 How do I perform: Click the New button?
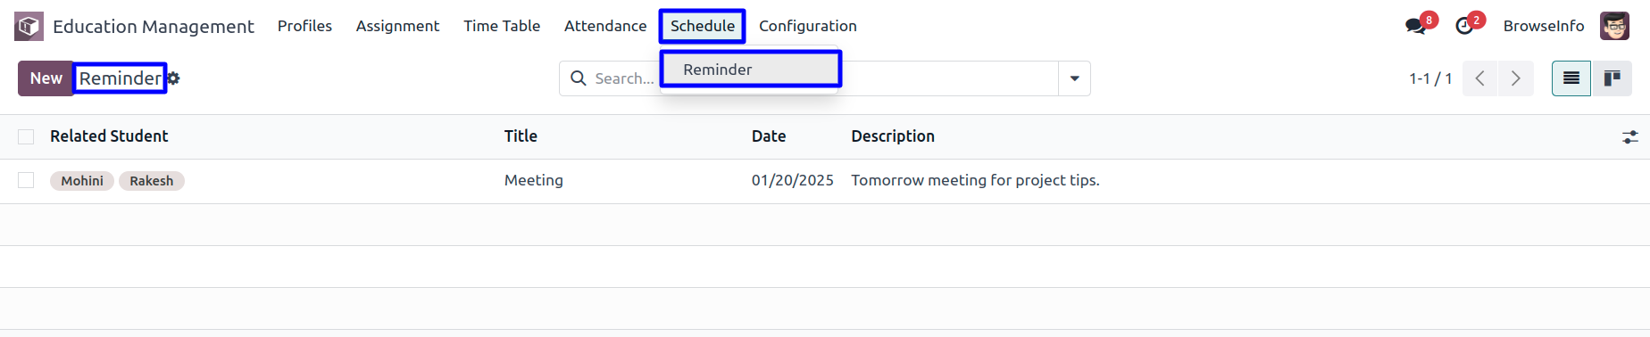46,78
